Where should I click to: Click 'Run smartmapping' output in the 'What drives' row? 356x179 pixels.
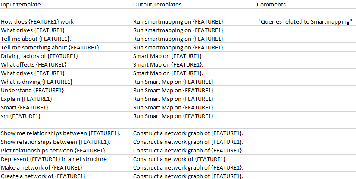pyautogui.click(x=194, y=30)
